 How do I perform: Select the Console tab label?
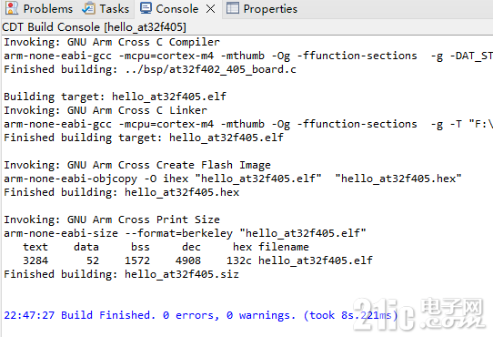[x=177, y=9]
